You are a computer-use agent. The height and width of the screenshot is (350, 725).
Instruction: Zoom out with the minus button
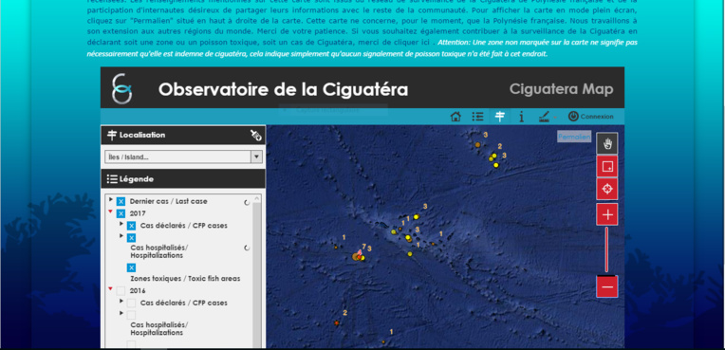point(607,286)
